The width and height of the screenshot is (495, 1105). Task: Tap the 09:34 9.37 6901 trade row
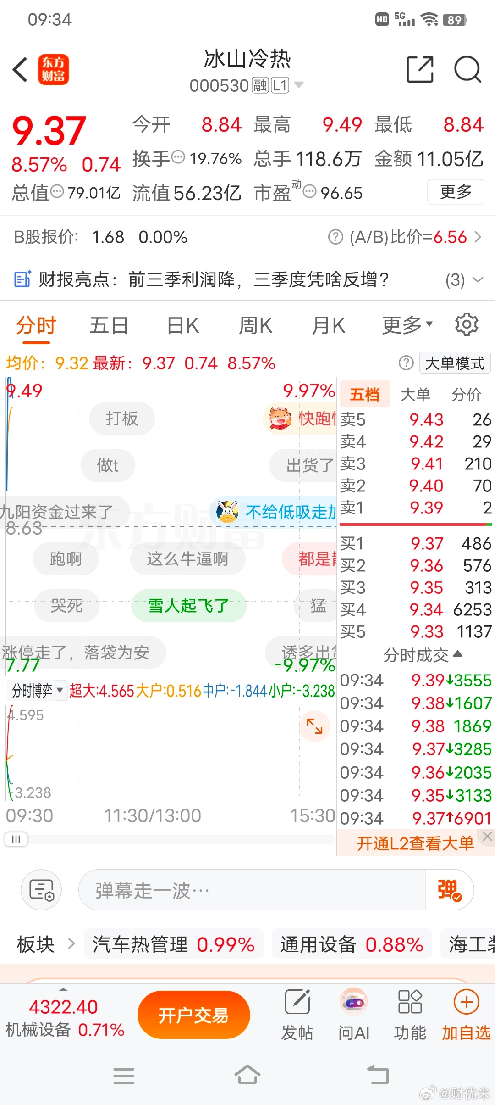(416, 818)
